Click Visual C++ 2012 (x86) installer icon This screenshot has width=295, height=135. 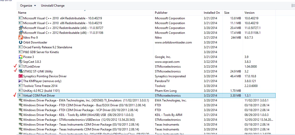pyautogui.click(x=20, y=33)
